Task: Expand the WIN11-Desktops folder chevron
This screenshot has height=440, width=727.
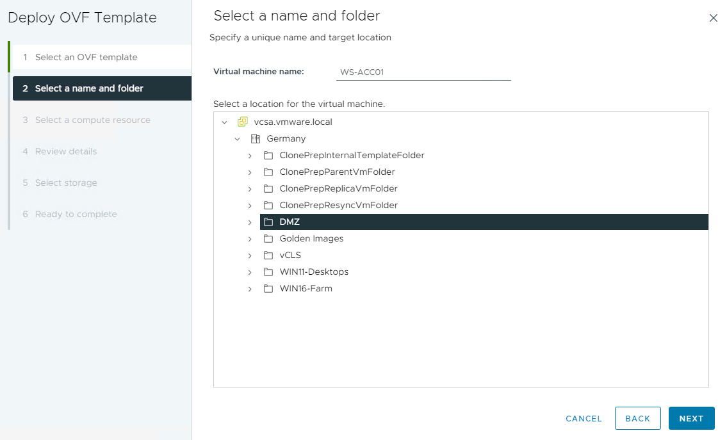Action: click(250, 272)
